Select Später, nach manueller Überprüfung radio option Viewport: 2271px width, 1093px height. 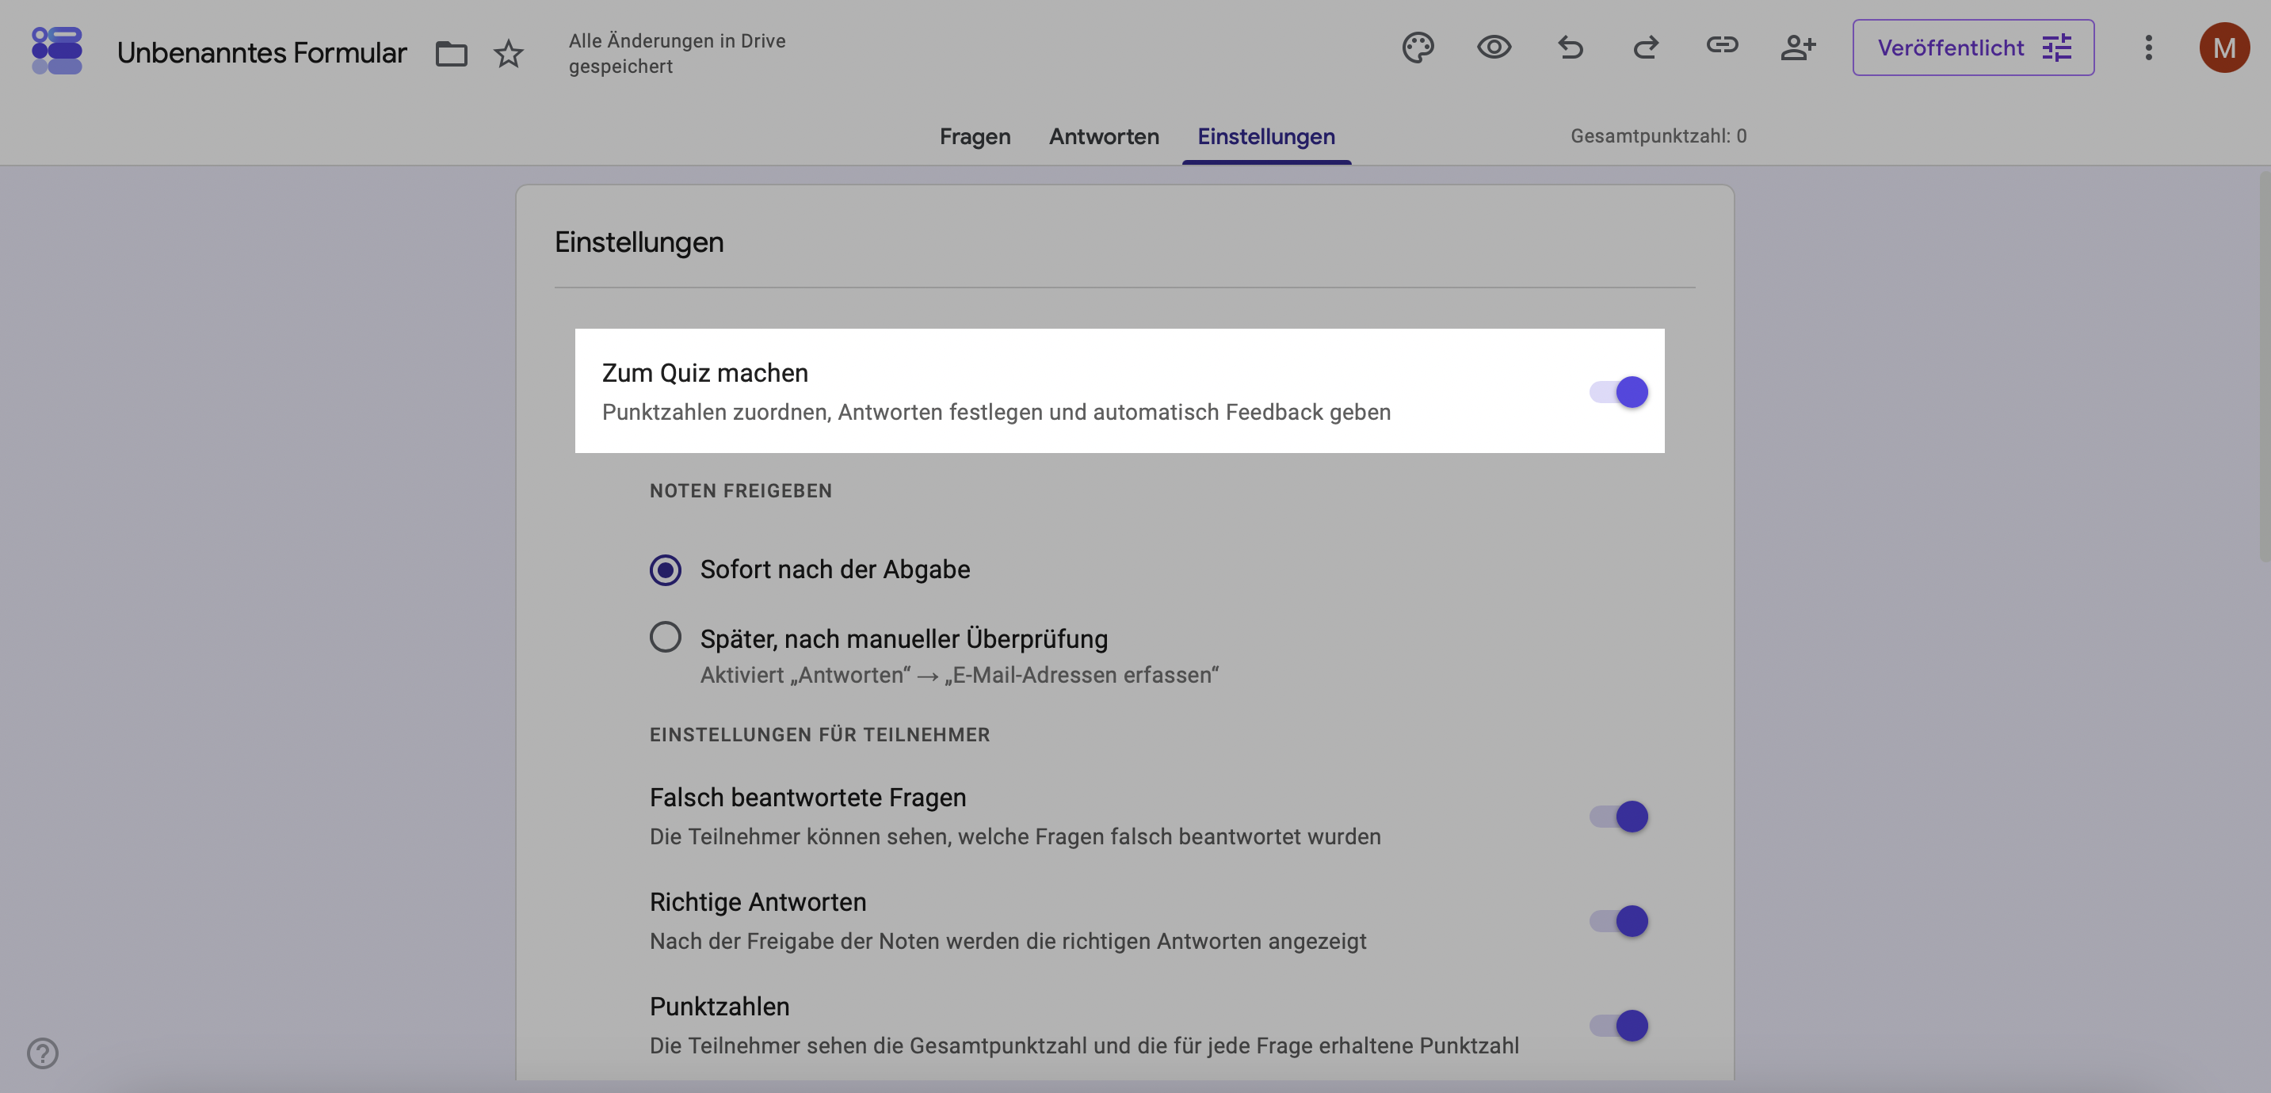[x=666, y=638]
